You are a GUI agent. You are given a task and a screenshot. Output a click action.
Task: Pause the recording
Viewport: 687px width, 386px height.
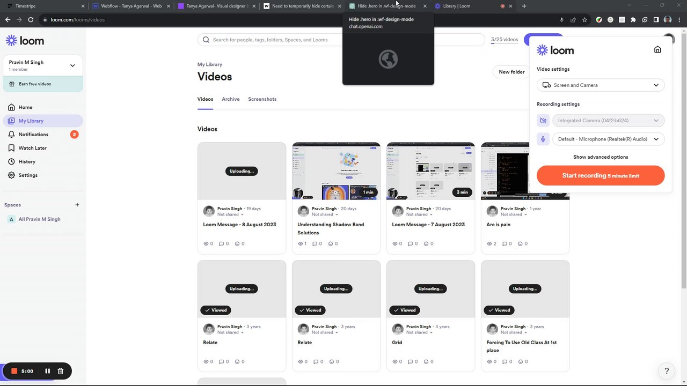point(47,371)
